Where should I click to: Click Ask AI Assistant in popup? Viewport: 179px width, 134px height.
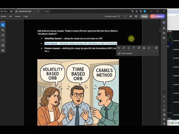(x=125, y=53)
